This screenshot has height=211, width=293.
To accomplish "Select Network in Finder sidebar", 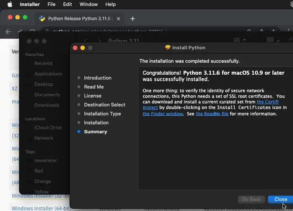I will pos(44,138).
